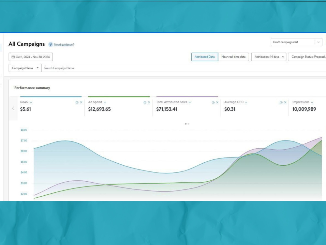Show help info for Ad Spend
This screenshot has width=326, height=245.
(x=145, y=103)
